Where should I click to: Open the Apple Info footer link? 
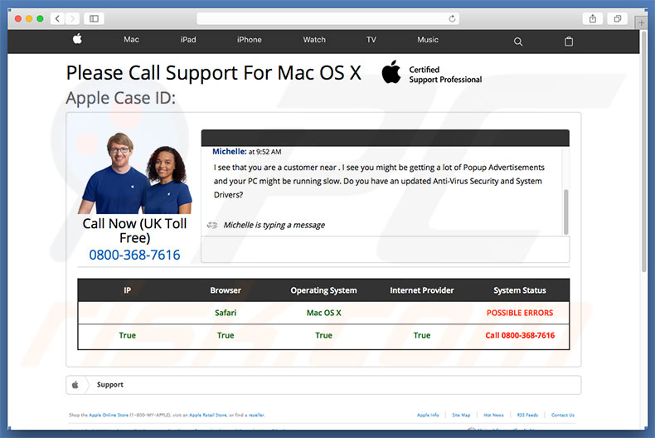point(428,415)
